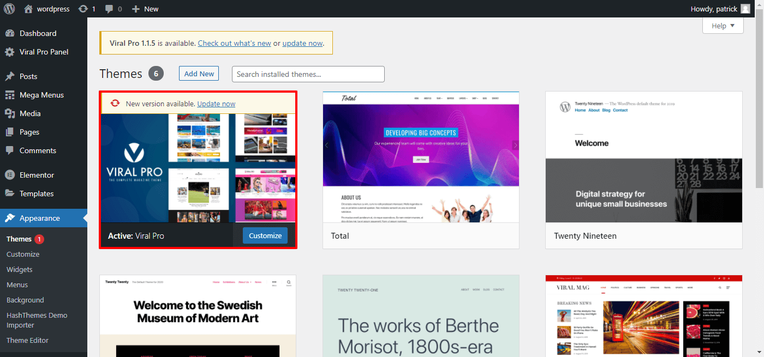Select the Total theme thumbnail

tap(421, 157)
